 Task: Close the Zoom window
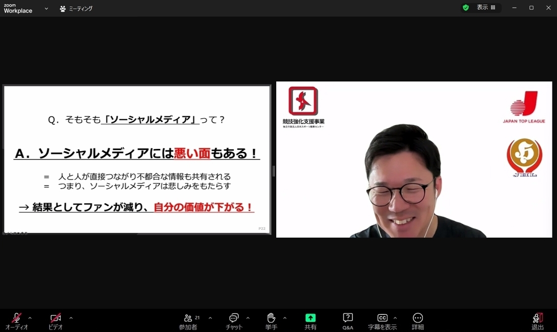click(548, 8)
